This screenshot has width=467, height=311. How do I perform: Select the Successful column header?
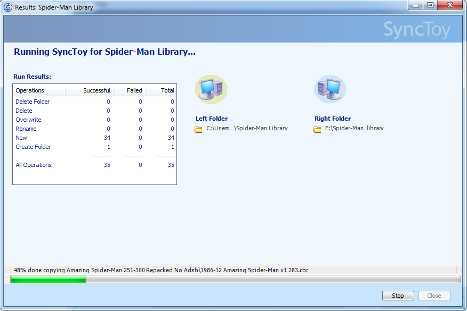pyautogui.click(x=89, y=90)
